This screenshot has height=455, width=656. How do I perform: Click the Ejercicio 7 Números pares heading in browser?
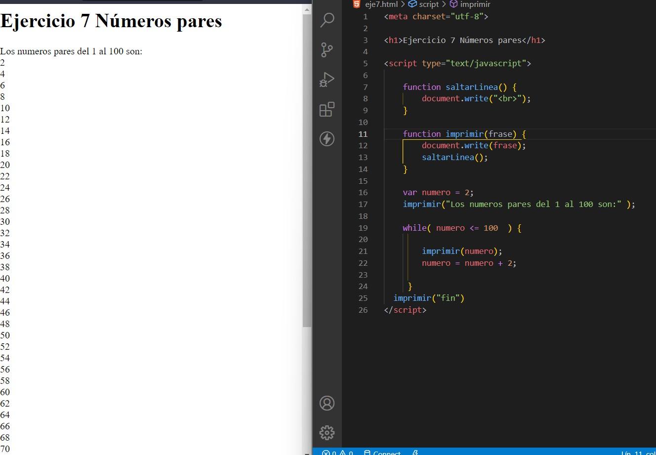111,21
